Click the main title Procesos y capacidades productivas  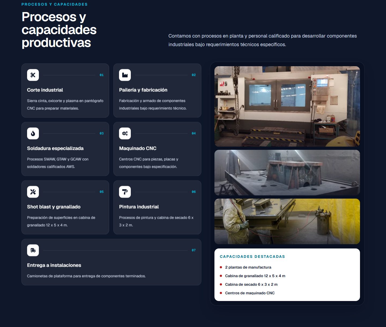click(59, 30)
